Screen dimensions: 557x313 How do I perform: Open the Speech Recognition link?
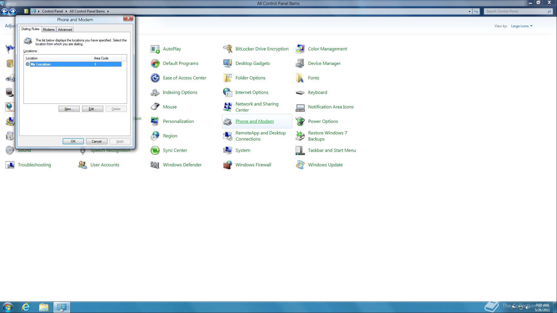pos(110,150)
